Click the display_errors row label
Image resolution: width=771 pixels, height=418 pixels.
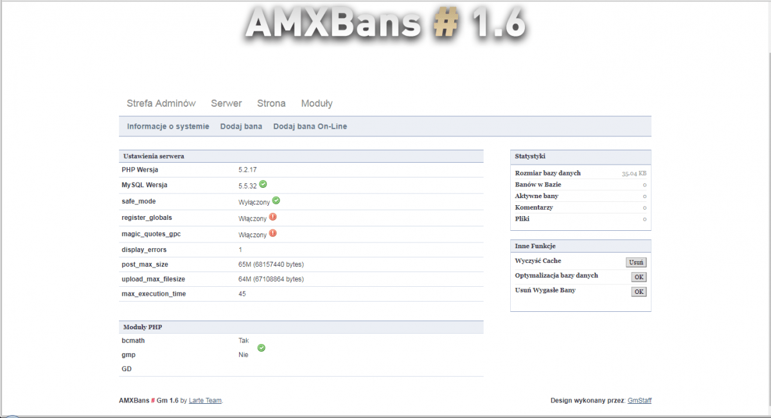pos(144,250)
